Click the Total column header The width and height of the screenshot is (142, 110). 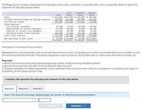(58, 15)
